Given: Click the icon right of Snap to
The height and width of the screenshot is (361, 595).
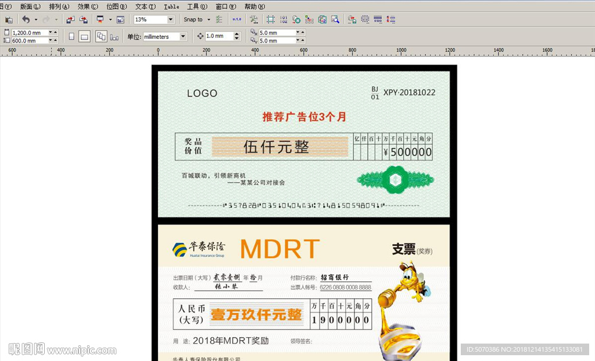Looking at the screenshot, I should coord(219,20).
